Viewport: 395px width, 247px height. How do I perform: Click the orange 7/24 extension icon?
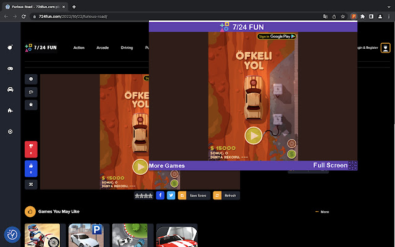click(354, 17)
